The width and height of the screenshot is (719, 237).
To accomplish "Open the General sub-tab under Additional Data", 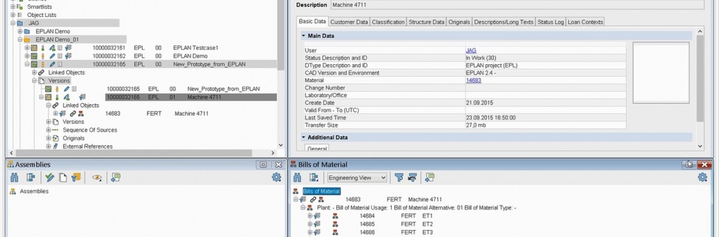I will tap(317, 148).
